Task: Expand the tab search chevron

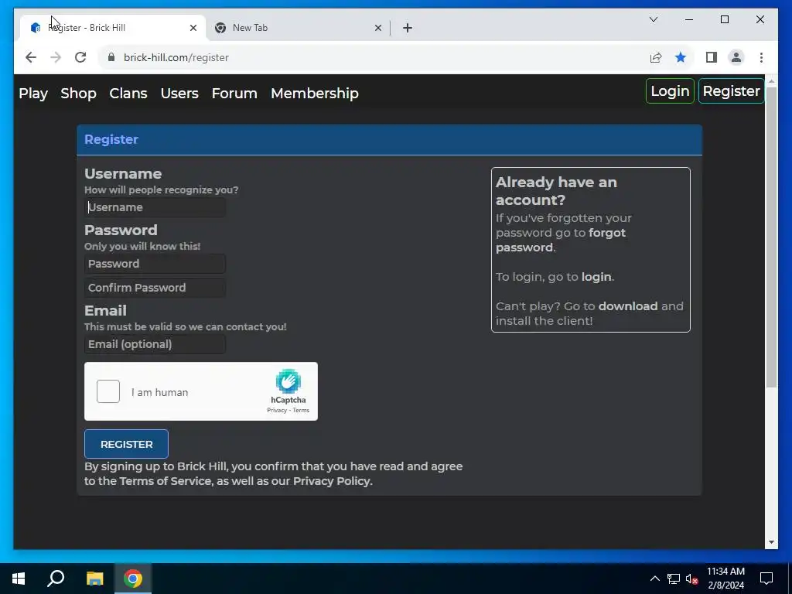Action: pyautogui.click(x=653, y=19)
